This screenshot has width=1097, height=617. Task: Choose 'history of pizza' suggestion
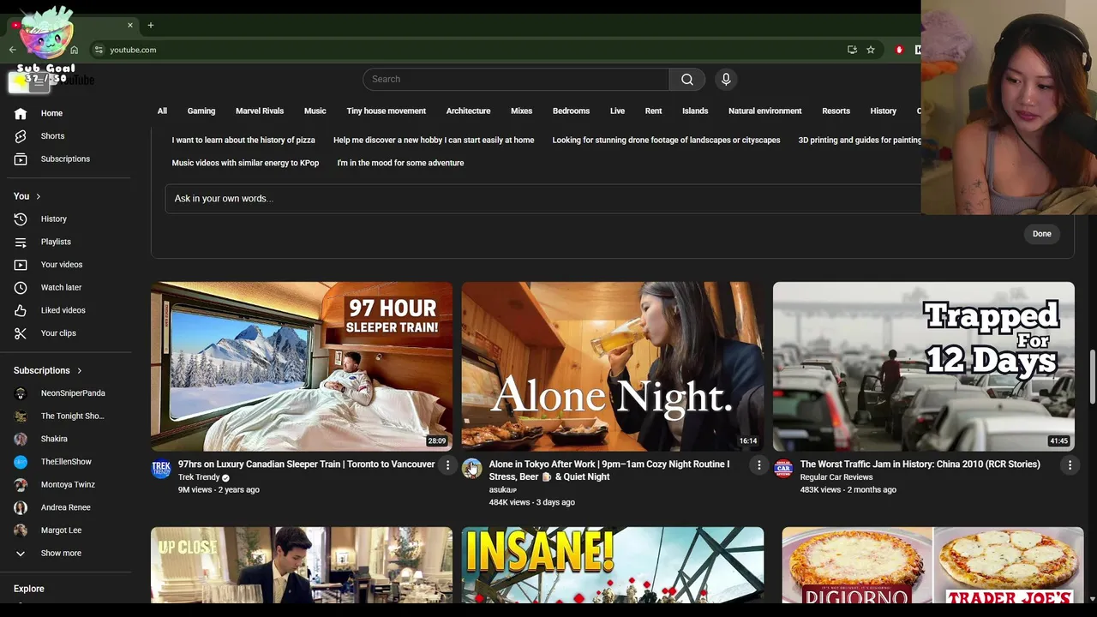[x=243, y=140]
